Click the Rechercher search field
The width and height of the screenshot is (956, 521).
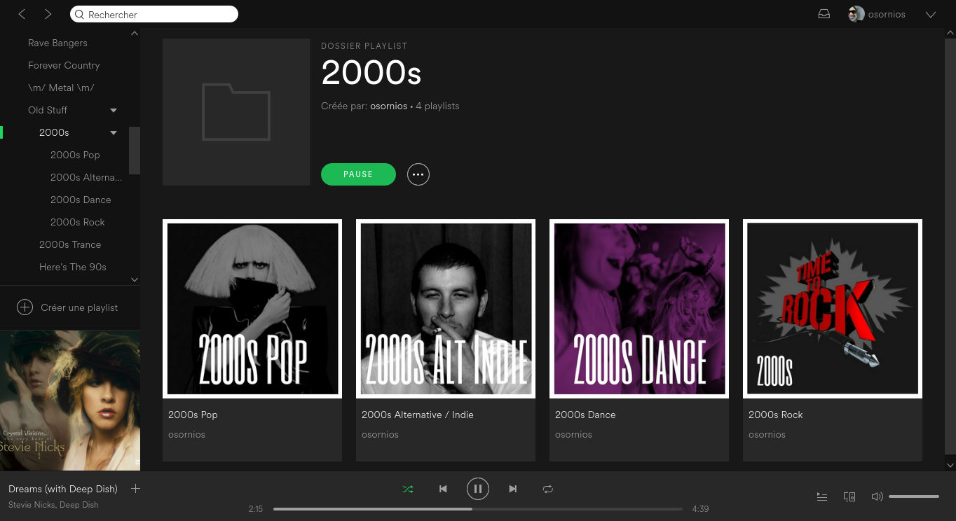pos(154,14)
